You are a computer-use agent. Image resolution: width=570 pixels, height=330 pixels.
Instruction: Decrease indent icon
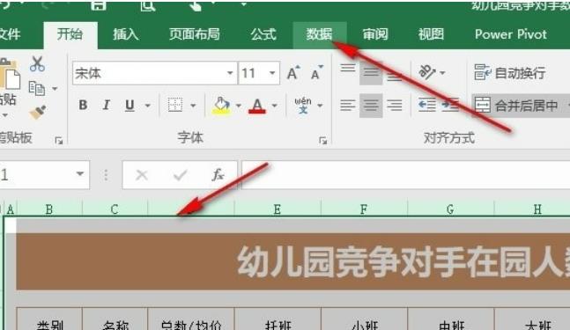tap(426, 106)
